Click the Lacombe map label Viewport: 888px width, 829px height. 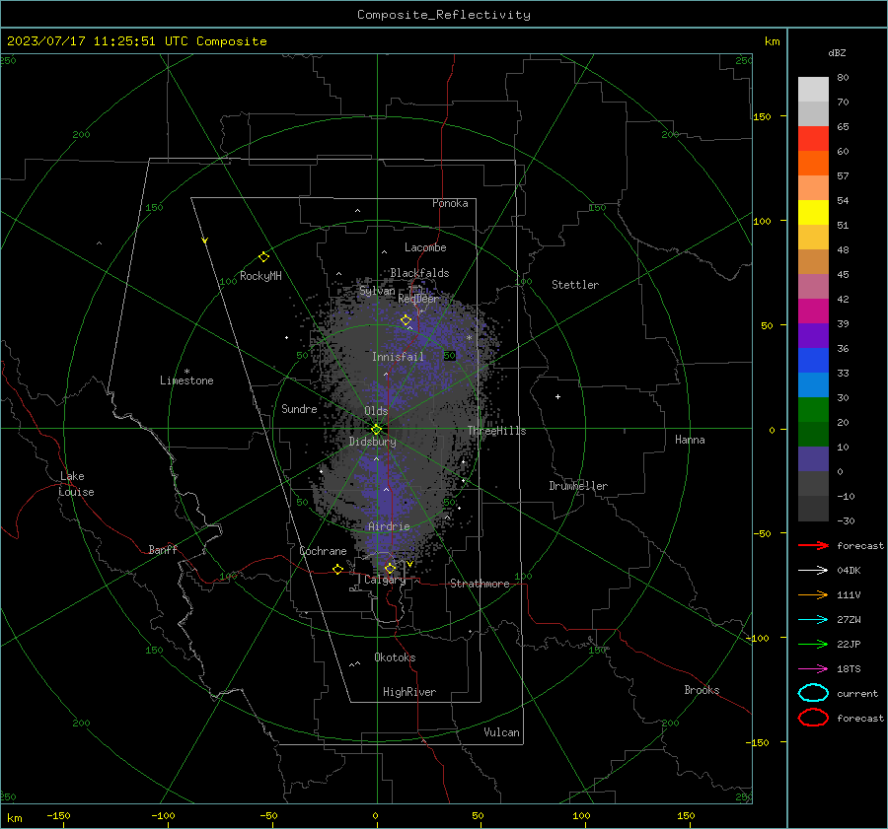[425, 247]
